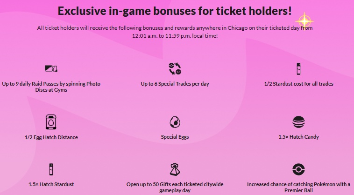Click the Premier Ball icon

[298, 169]
